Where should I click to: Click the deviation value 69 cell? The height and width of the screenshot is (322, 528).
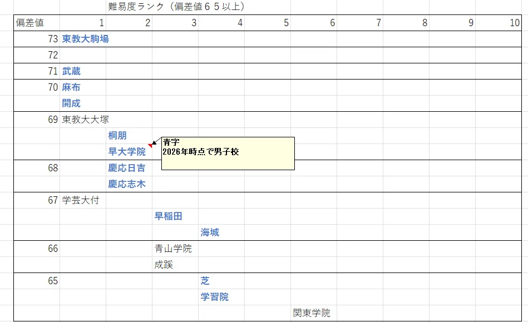[37, 120]
